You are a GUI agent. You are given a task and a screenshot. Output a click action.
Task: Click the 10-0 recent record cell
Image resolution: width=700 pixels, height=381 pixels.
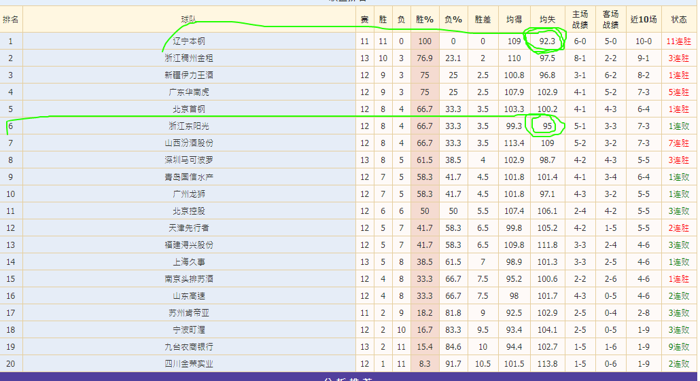pyautogui.click(x=644, y=41)
